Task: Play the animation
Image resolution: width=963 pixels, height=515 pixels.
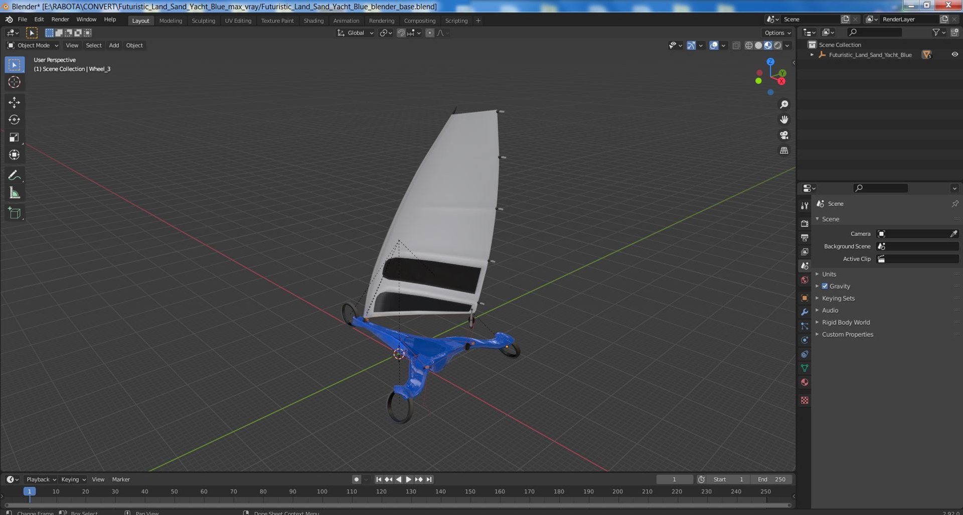Action: click(x=408, y=479)
